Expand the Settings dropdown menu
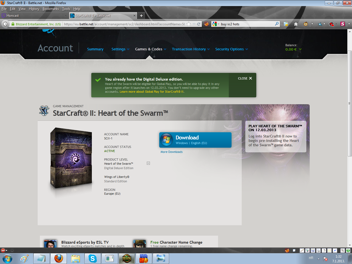352x264 pixels. (120, 49)
